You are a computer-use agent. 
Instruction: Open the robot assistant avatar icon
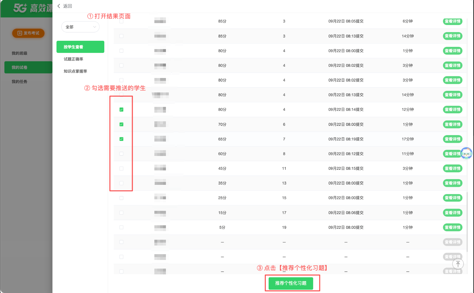tap(467, 153)
